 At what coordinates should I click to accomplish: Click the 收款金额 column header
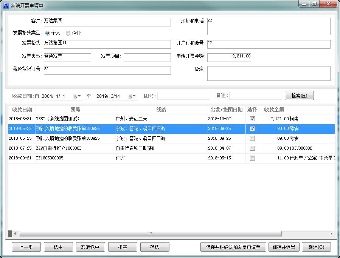(x=274, y=110)
